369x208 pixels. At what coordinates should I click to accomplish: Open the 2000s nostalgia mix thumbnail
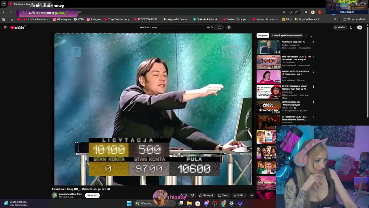(x=268, y=107)
